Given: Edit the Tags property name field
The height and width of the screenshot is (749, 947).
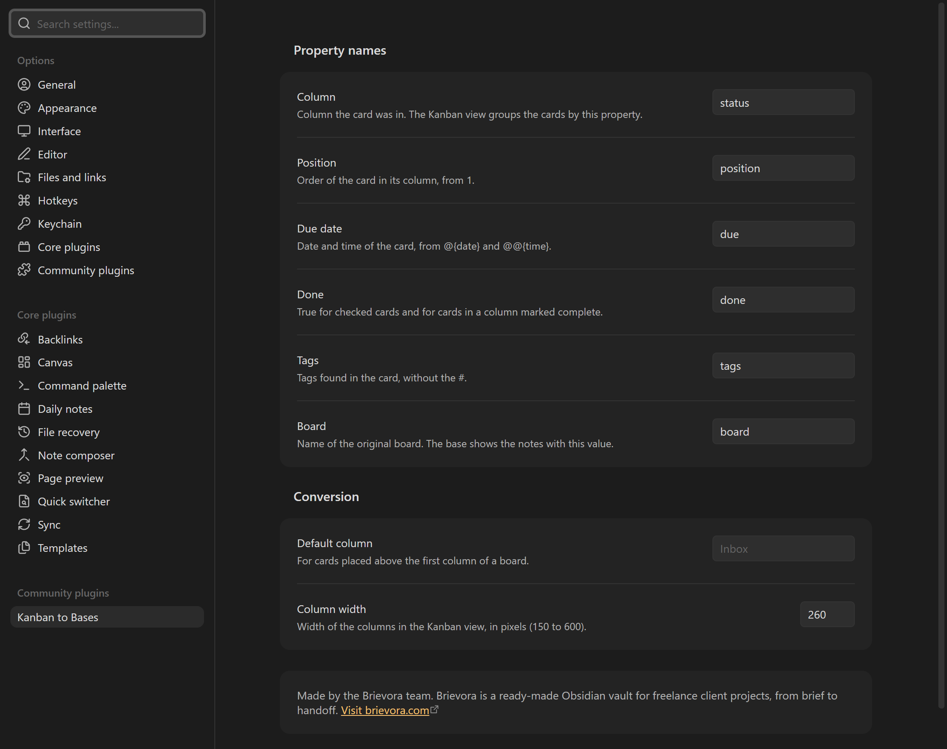Looking at the screenshot, I should pos(783,365).
